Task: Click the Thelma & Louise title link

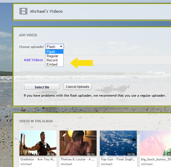Action: tap(78, 159)
